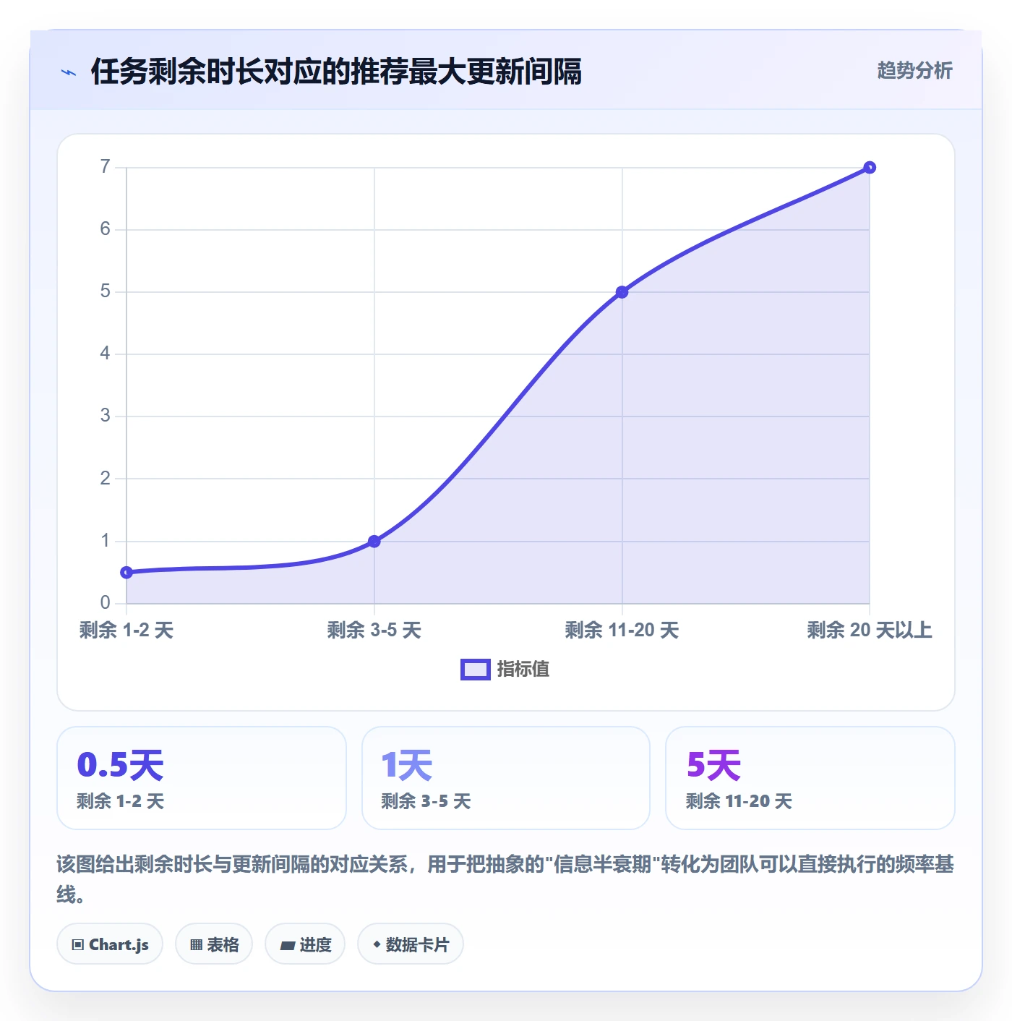Click the bar icon in 进度 tag
Image resolution: width=1012 pixels, height=1021 pixels.
coord(288,945)
